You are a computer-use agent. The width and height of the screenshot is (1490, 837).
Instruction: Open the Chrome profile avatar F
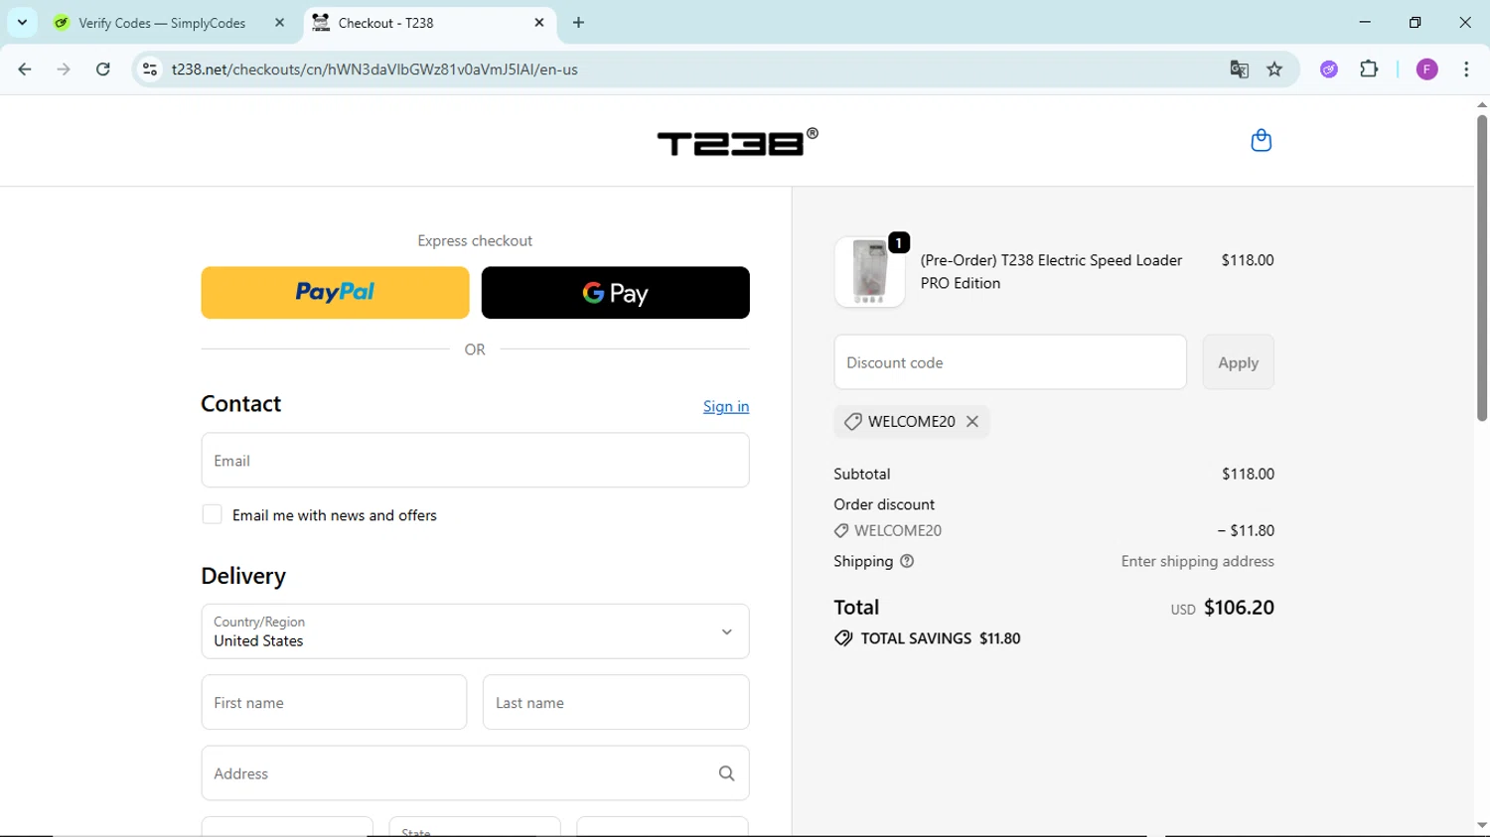coord(1426,70)
